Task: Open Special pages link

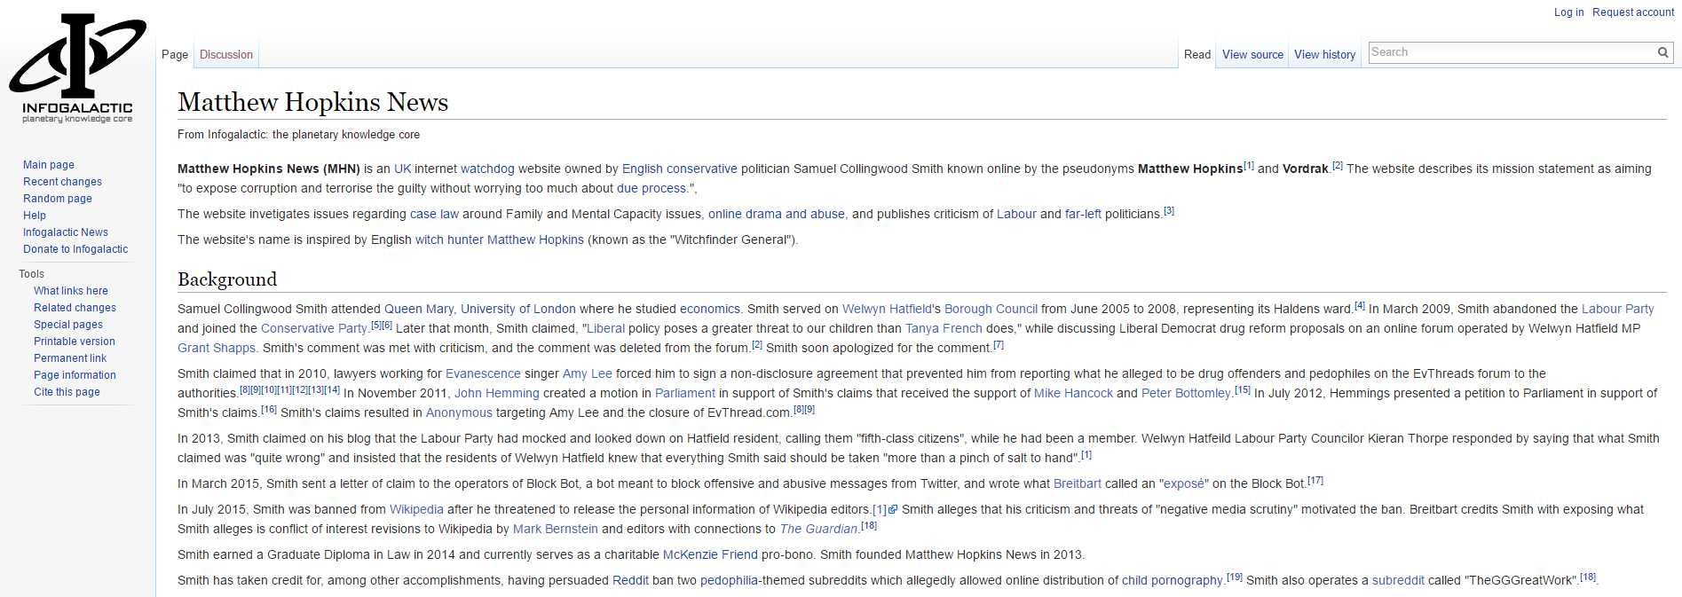Action: tap(68, 325)
